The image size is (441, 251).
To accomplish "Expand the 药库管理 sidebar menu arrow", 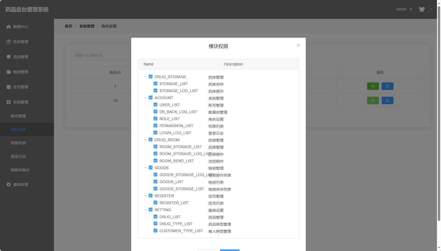I will tap(47, 41).
